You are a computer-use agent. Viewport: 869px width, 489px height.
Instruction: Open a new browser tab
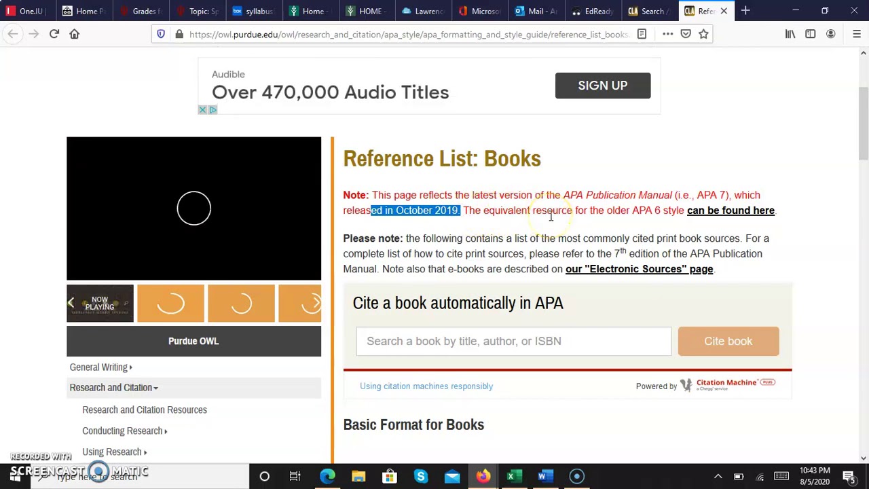[745, 11]
